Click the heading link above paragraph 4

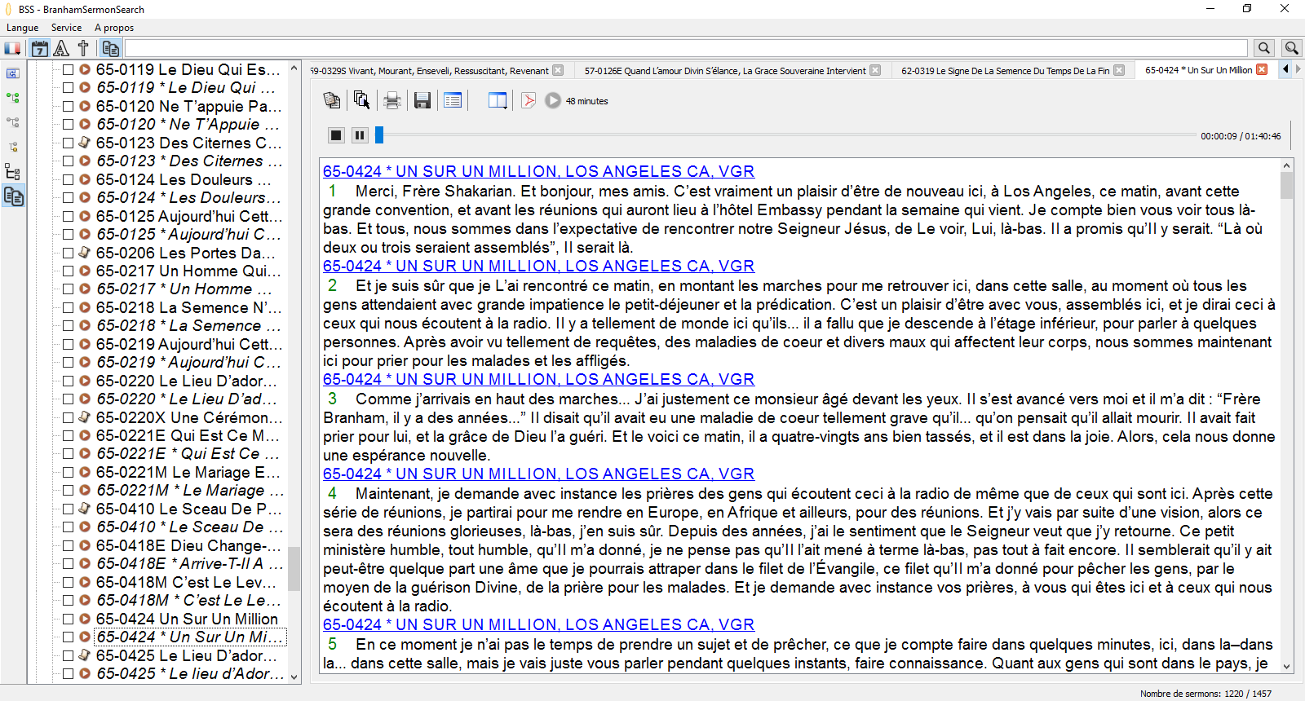tap(538, 474)
